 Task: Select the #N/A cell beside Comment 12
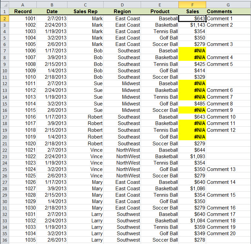click(192, 130)
